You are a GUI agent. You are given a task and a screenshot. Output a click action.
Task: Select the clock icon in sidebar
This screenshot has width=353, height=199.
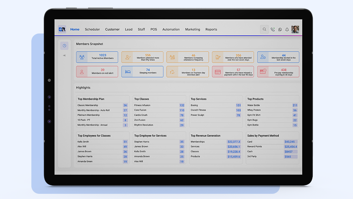(64, 46)
